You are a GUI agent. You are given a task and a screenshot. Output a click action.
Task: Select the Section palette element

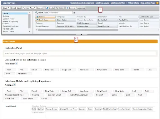pyautogui.click(x=45, y=17)
